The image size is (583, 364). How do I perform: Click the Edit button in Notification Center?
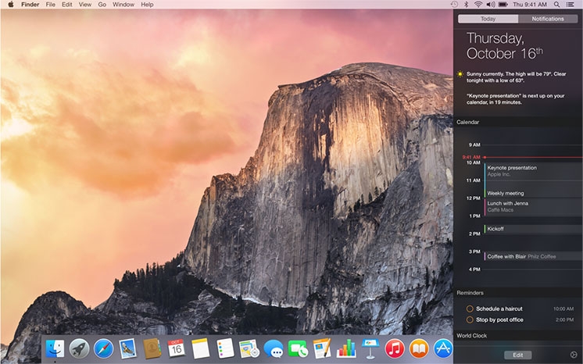[517, 355]
